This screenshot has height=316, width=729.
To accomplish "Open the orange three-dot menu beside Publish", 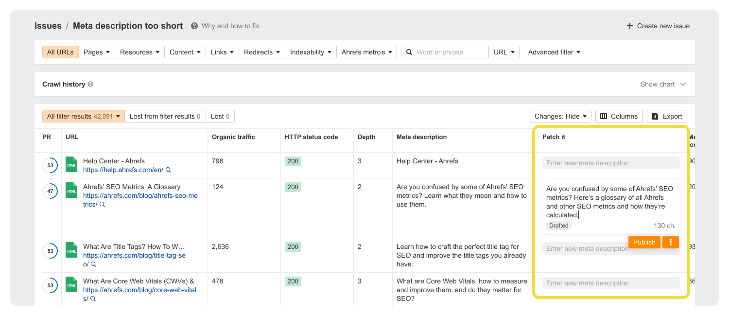I will 671,242.
